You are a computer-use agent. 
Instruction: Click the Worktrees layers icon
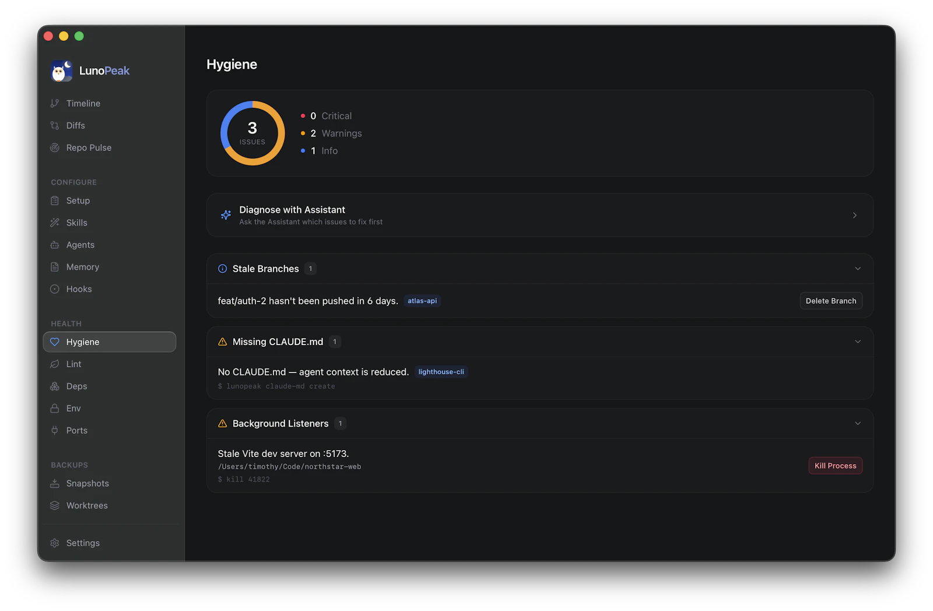55,505
